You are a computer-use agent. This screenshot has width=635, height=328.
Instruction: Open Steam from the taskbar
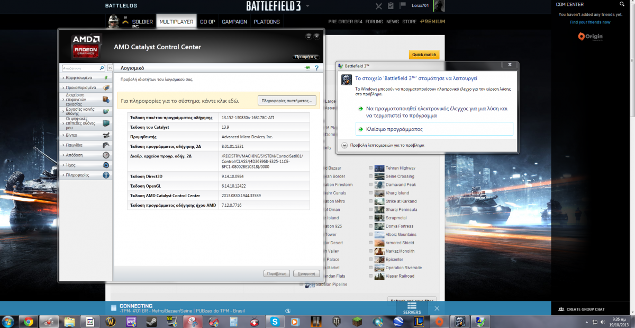click(x=152, y=321)
